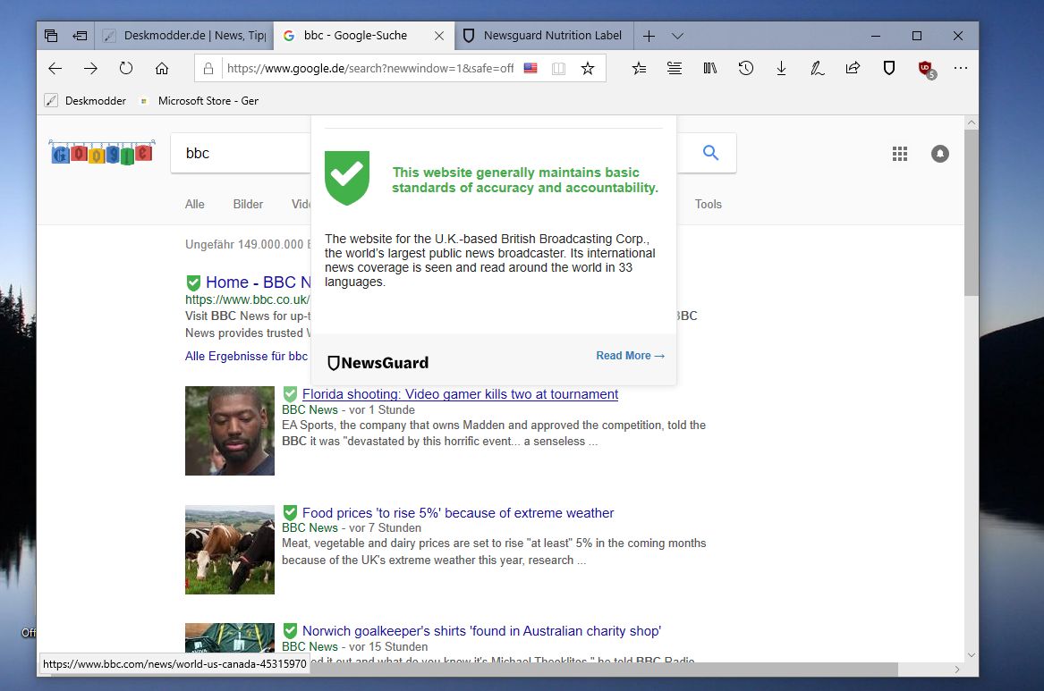This screenshot has width=1044, height=691.
Task: Open Google apps grid icon
Action: [x=900, y=154]
